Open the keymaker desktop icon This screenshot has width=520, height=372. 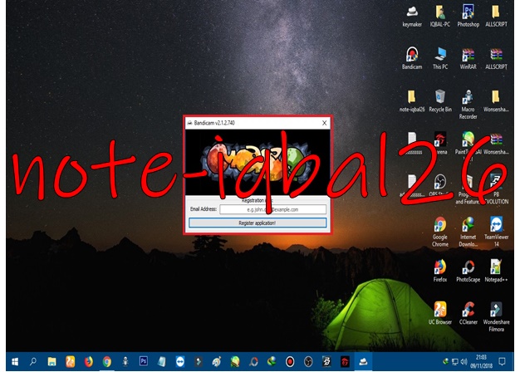412,16
